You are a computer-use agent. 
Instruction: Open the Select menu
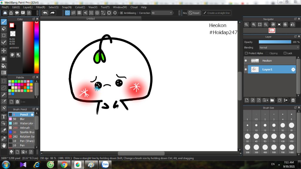53,7
